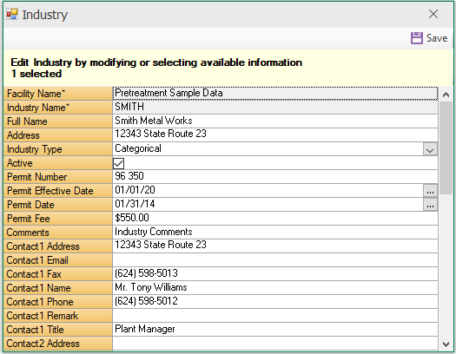Viewport: 456px width, 354px height.
Task: Click scrollbar down arrow
Action: point(446,344)
